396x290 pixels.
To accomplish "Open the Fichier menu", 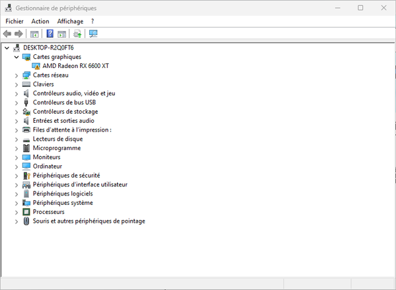I will (15, 21).
